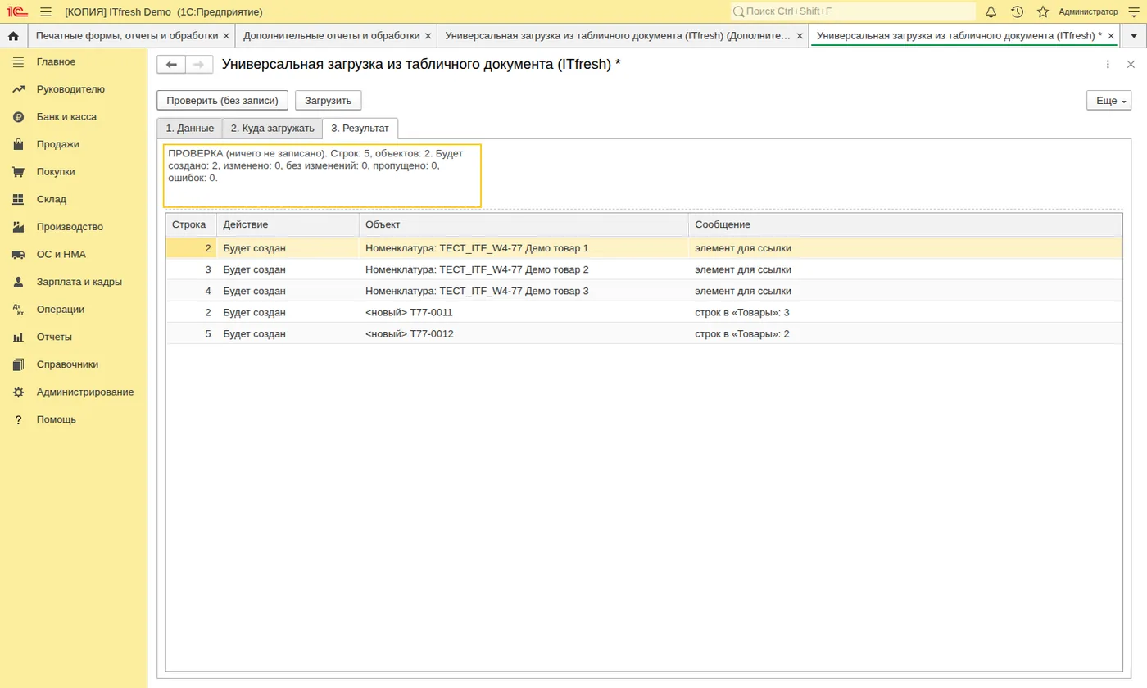Switch to the 1. Данные tab
Image resolution: width=1147 pixels, height=688 pixels.
[x=189, y=129]
